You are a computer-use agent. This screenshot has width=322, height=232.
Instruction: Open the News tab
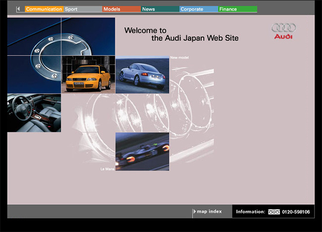coord(160,9)
